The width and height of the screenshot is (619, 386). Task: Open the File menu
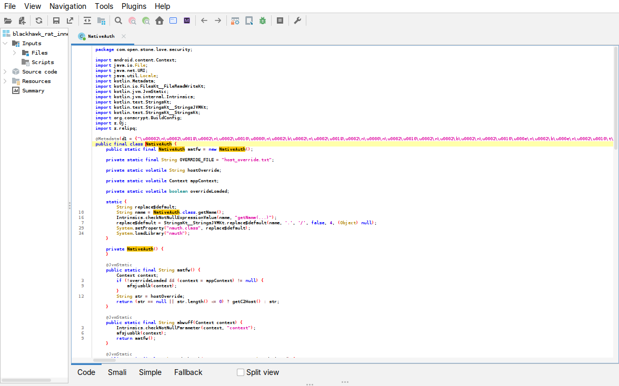10,6
